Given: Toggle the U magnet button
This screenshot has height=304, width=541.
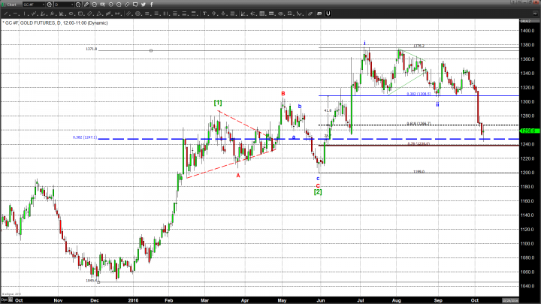Looking at the screenshot, I should [328, 14].
